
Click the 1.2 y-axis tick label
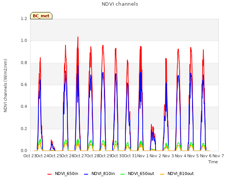24,18
